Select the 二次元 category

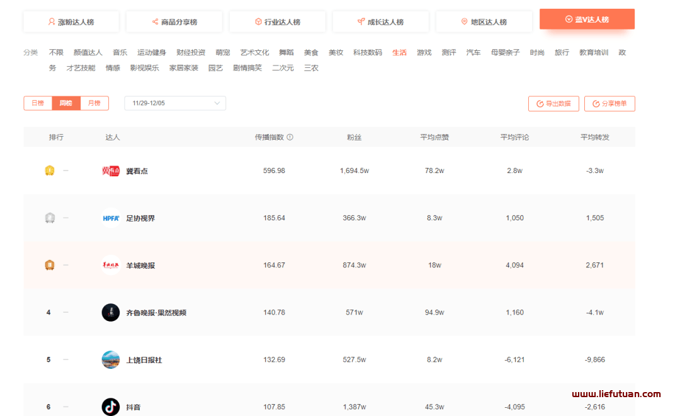[283, 68]
